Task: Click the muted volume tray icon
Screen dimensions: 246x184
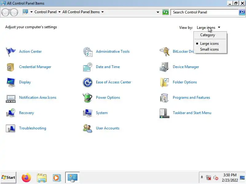Action: tap(216, 178)
